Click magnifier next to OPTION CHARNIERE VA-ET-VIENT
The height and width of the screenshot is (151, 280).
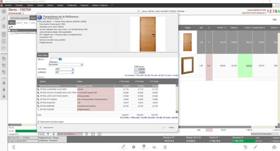38,89
